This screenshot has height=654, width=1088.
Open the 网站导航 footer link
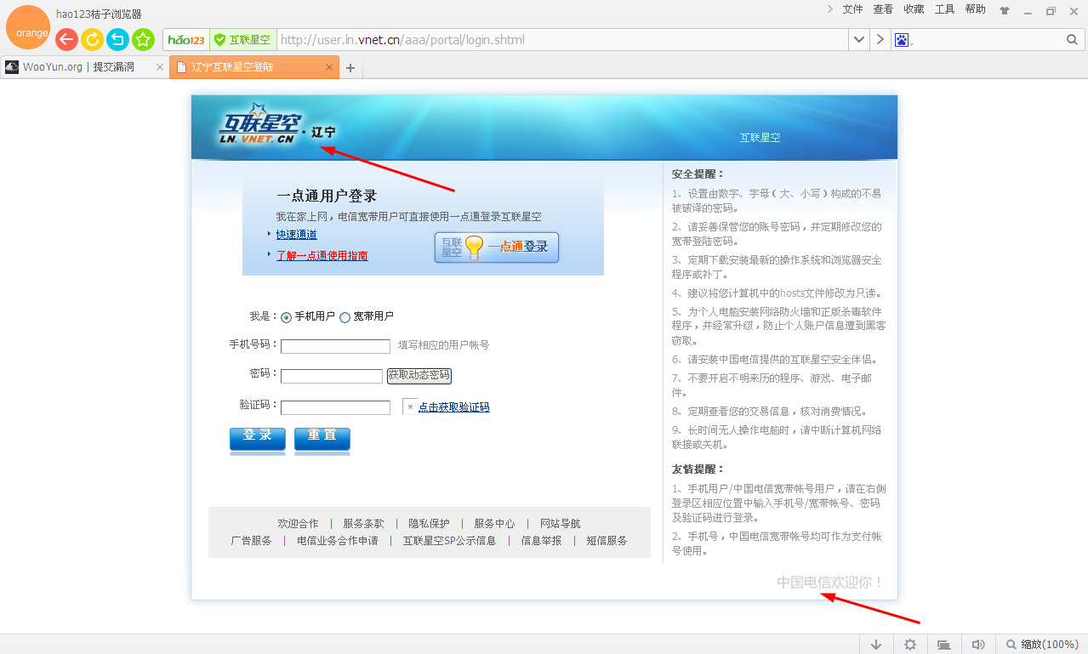click(560, 524)
